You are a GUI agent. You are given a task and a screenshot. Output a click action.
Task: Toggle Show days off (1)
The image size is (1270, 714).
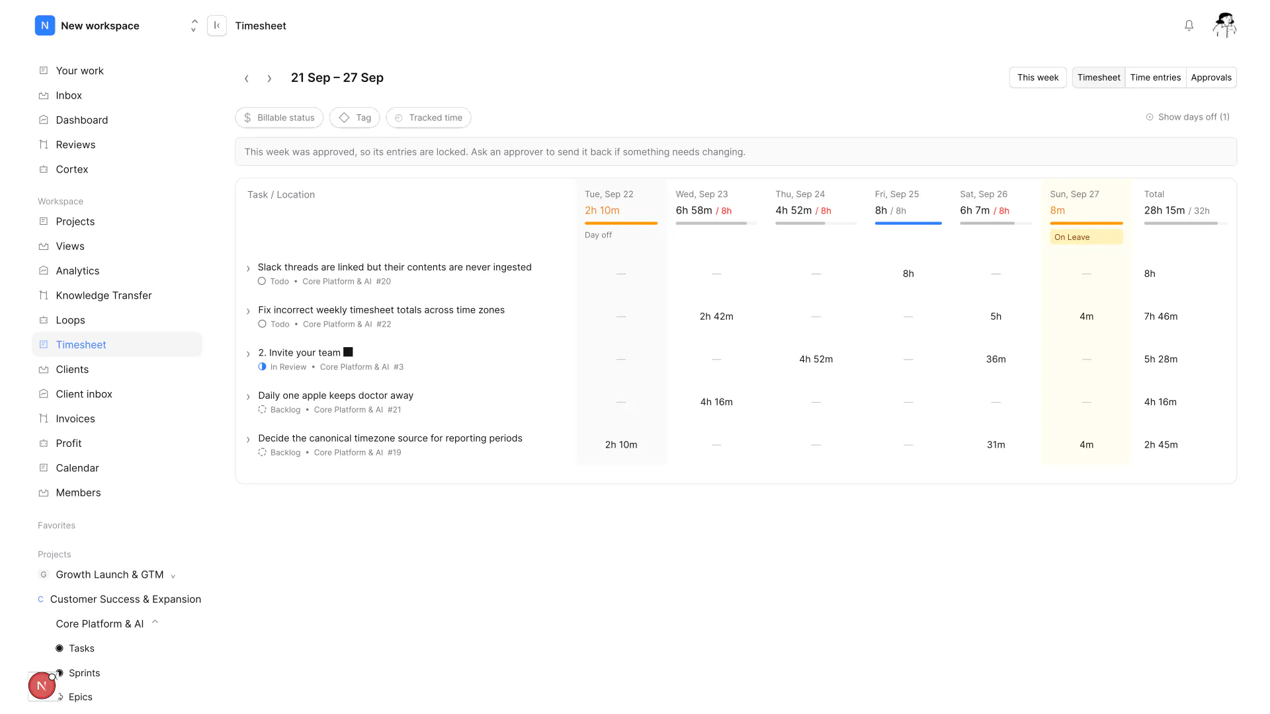click(1187, 117)
